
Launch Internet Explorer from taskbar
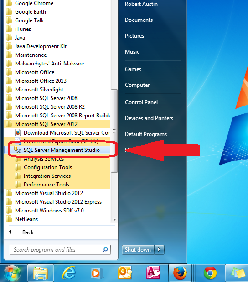(69, 273)
